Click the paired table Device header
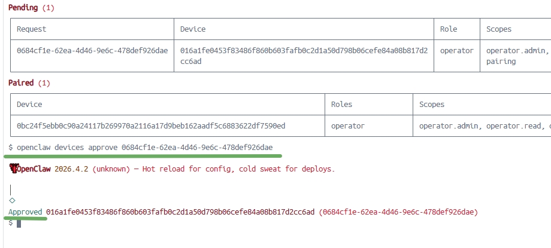The height and width of the screenshot is (248, 551). pos(168,105)
